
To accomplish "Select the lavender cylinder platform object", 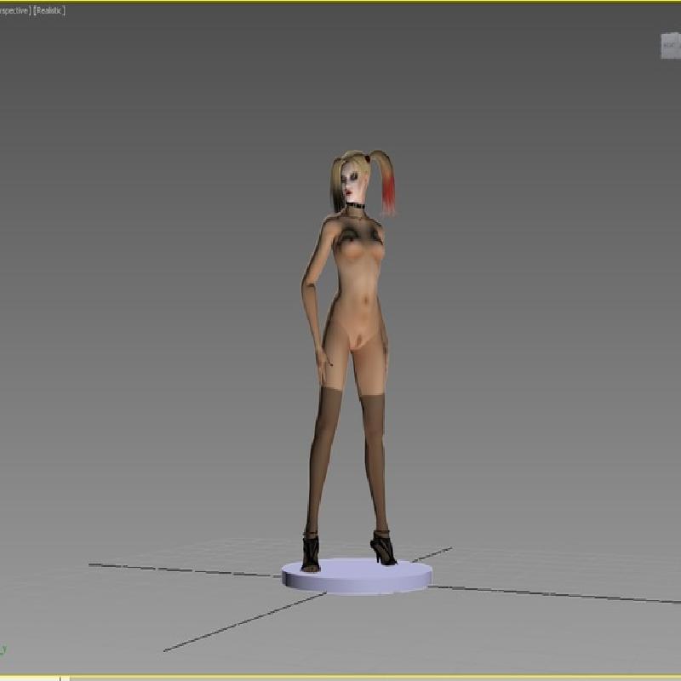I will pos(357,576).
